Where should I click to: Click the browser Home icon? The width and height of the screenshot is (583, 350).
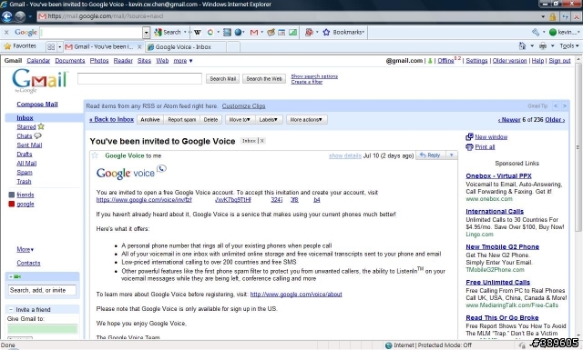point(522,46)
